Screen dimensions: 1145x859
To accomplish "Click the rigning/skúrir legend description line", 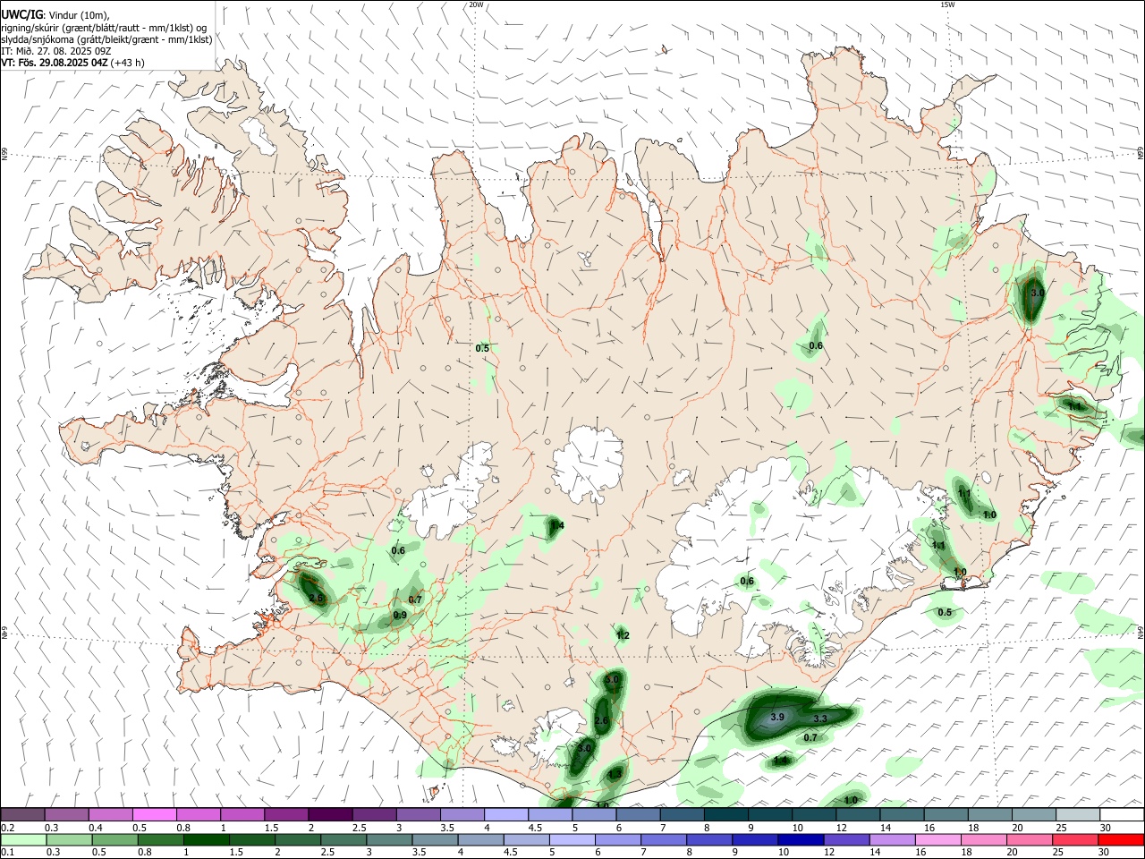I will tap(104, 28).
